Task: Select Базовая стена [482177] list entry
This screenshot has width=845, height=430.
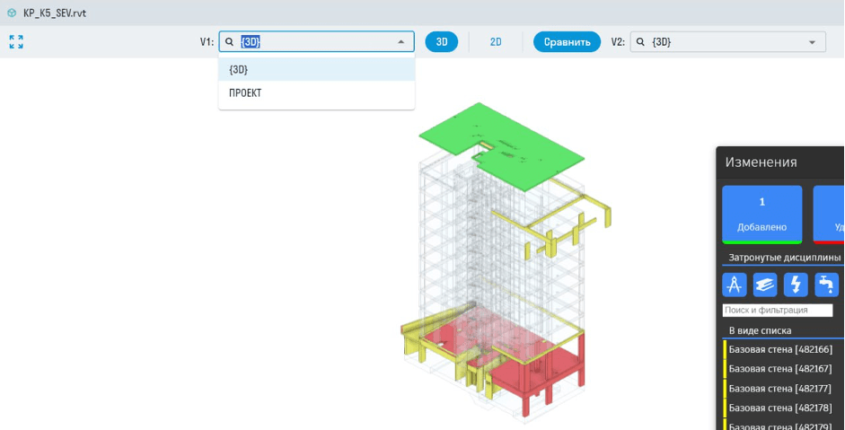Action: coord(780,389)
